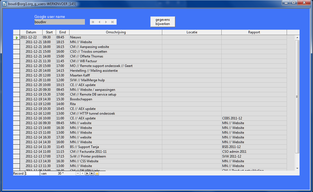Viewport: 313px width, 192px height.
Task: Click previous record arrow beside user name field
Action: pos(99,22)
